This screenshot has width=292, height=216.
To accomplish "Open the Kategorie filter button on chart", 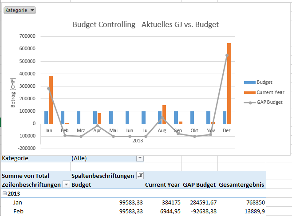I will tap(20, 10).
